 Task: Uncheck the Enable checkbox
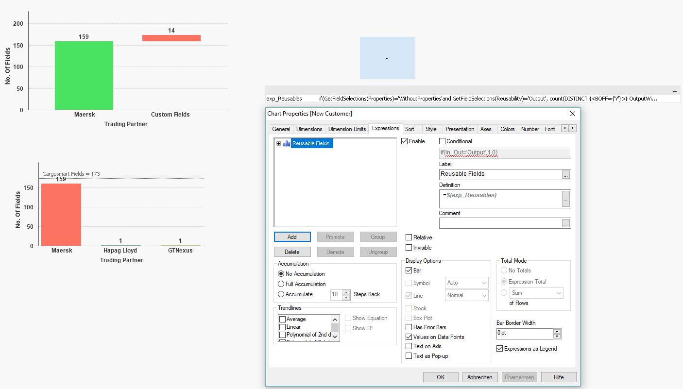405,141
